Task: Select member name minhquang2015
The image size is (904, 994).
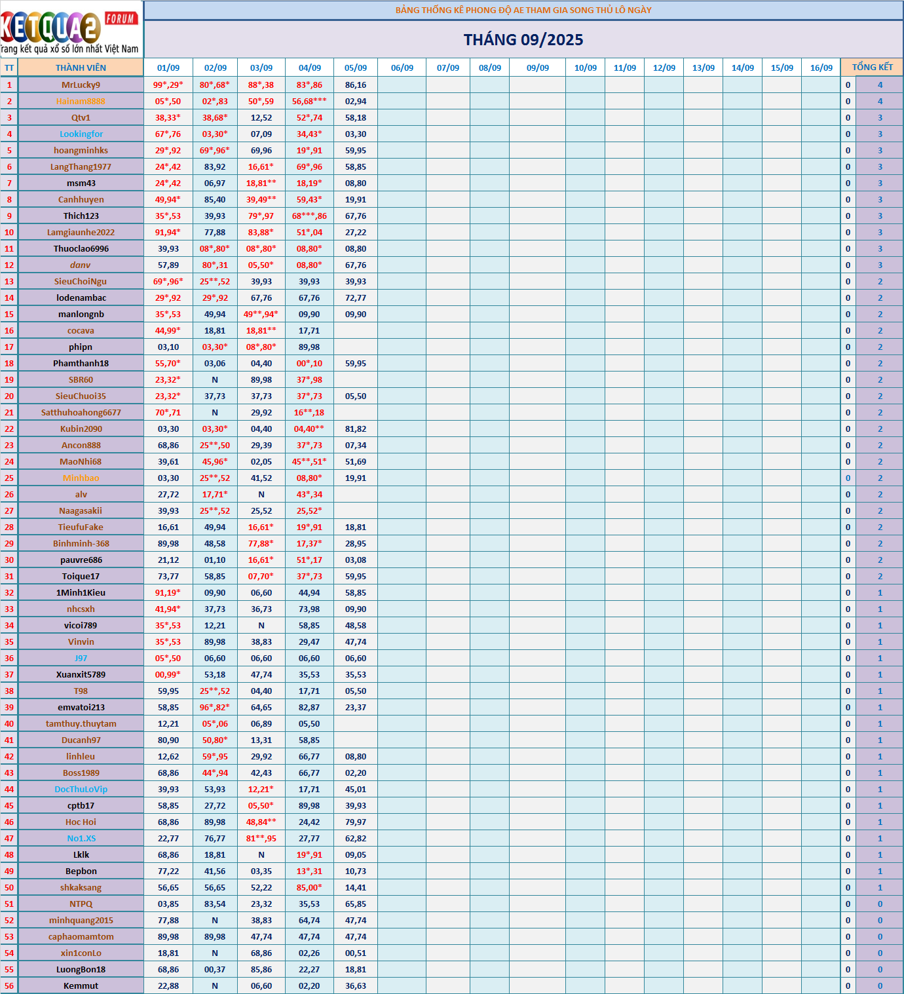Action: point(81,920)
